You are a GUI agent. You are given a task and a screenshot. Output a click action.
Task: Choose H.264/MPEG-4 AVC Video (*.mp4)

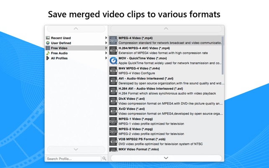pos(165,51)
